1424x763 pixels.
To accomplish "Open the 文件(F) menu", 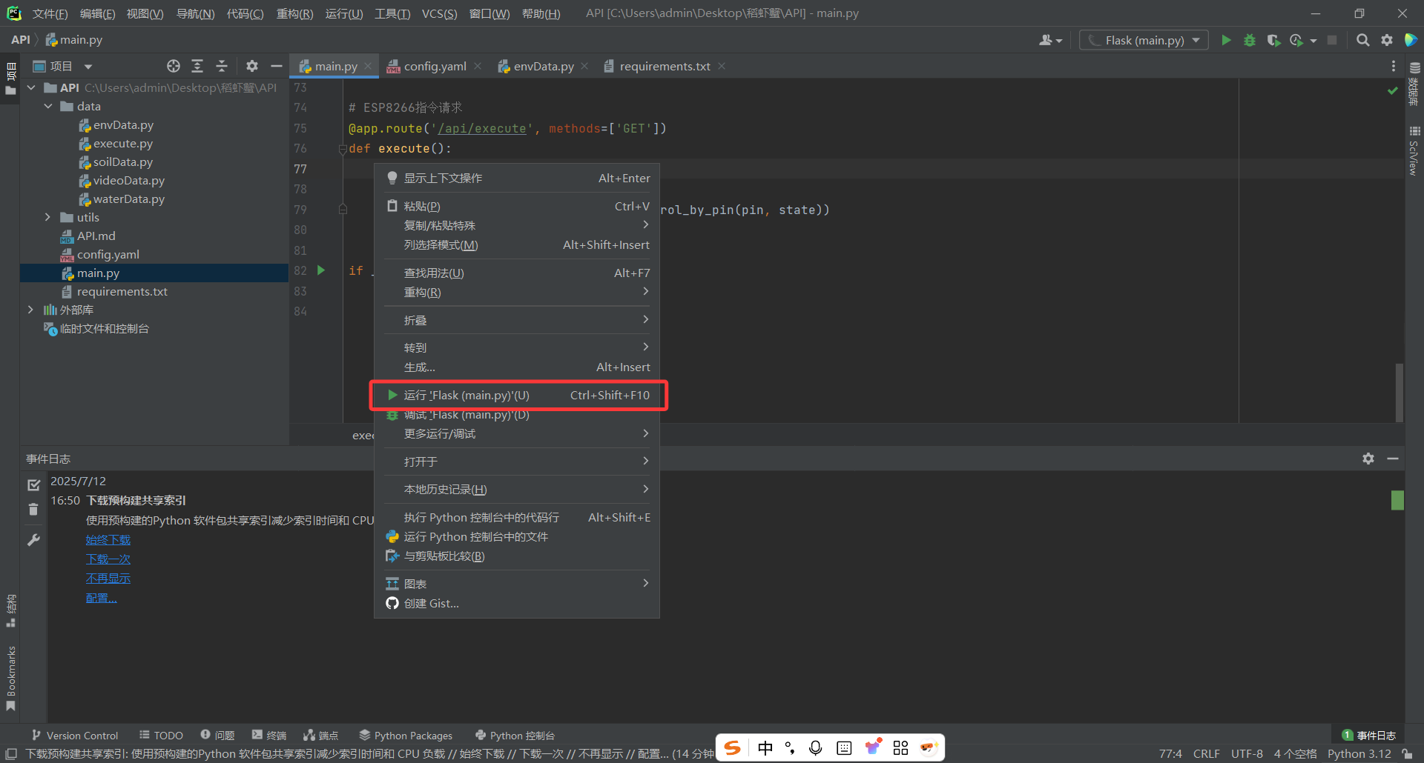I will [x=50, y=13].
